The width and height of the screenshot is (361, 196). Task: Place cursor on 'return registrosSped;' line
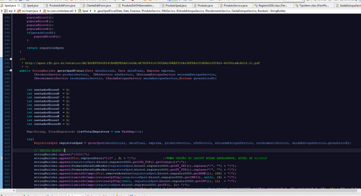pos(45,48)
